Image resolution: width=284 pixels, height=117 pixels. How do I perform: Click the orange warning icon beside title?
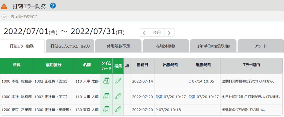click(x=4, y=6)
